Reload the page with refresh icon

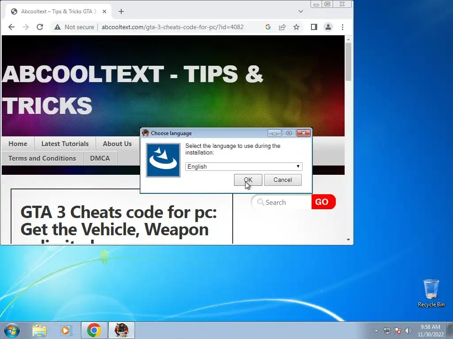tap(40, 27)
